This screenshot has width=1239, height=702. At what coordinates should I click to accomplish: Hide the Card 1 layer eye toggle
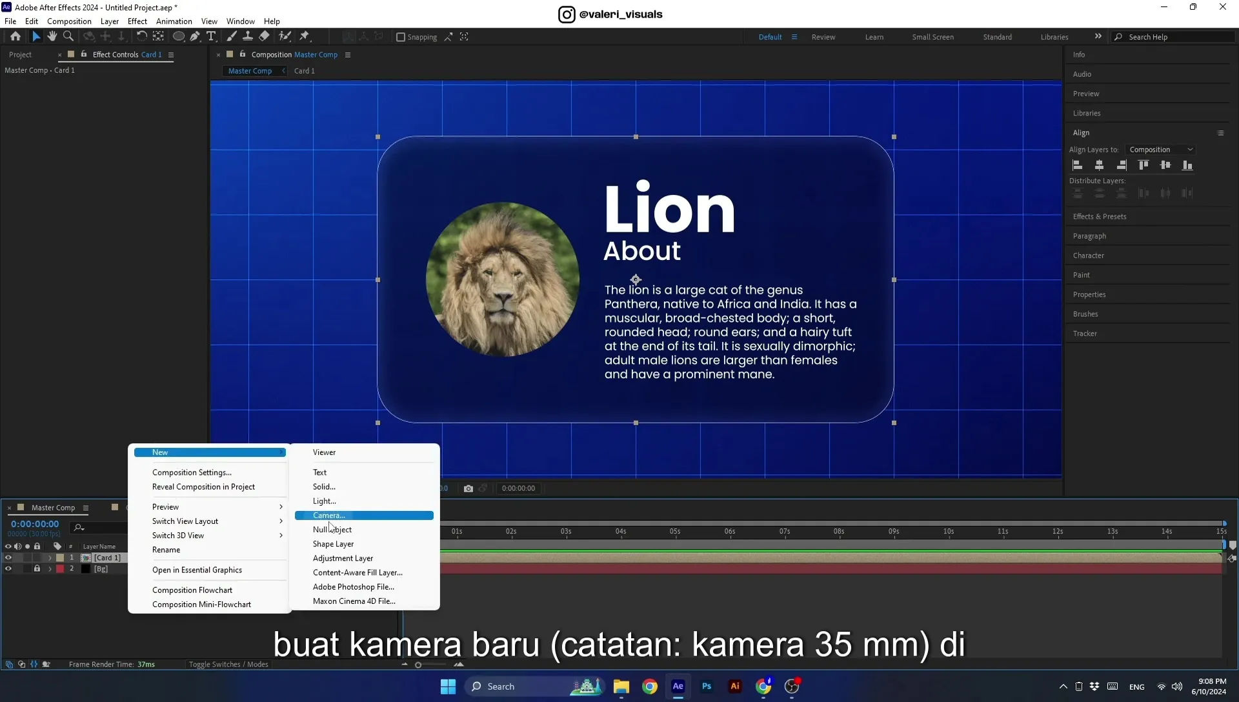pos(8,558)
